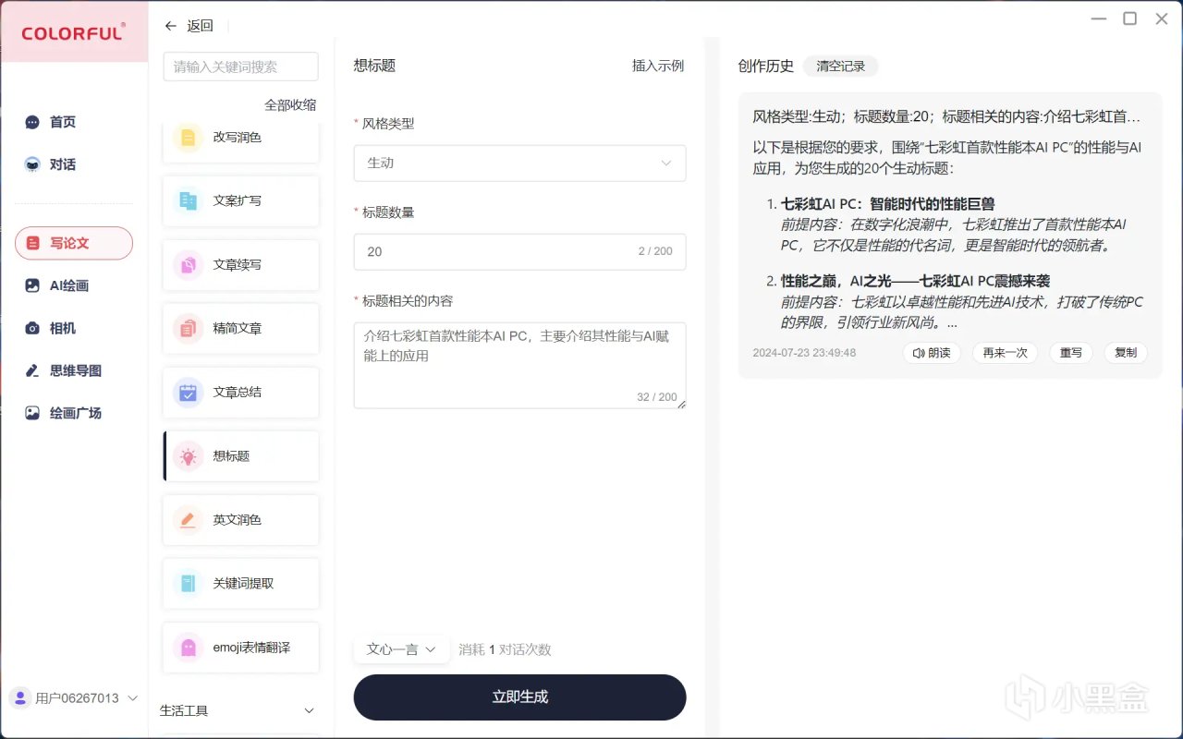Click the 立即生成 generate button
The width and height of the screenshot is (1183, 739).
[x=519, y=697]
